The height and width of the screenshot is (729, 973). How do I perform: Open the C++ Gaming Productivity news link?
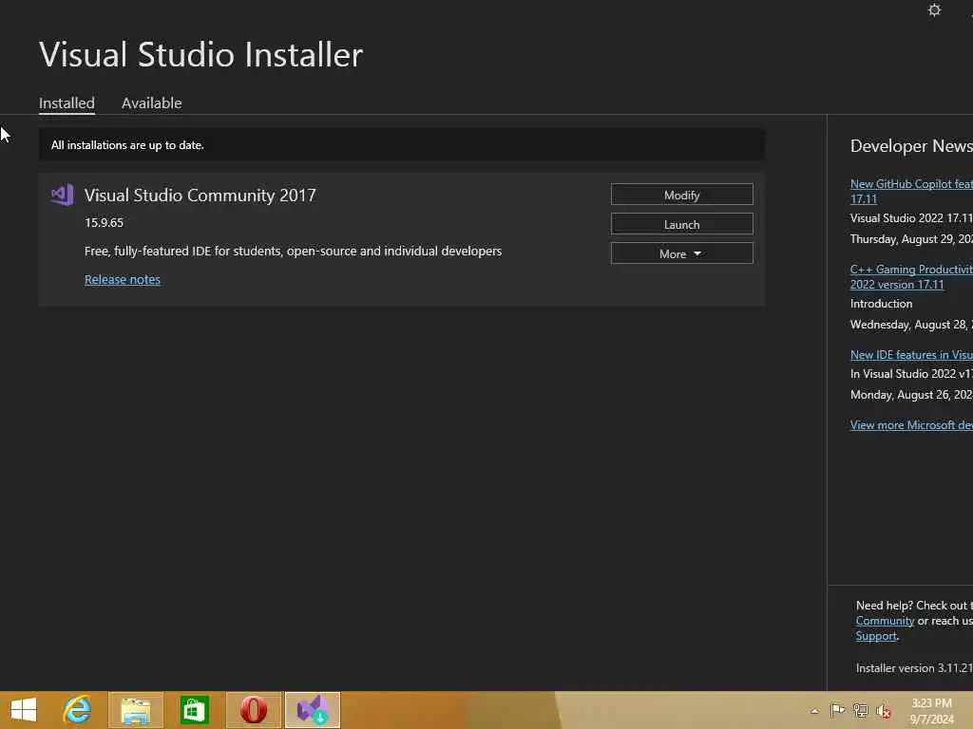[911, 277]
